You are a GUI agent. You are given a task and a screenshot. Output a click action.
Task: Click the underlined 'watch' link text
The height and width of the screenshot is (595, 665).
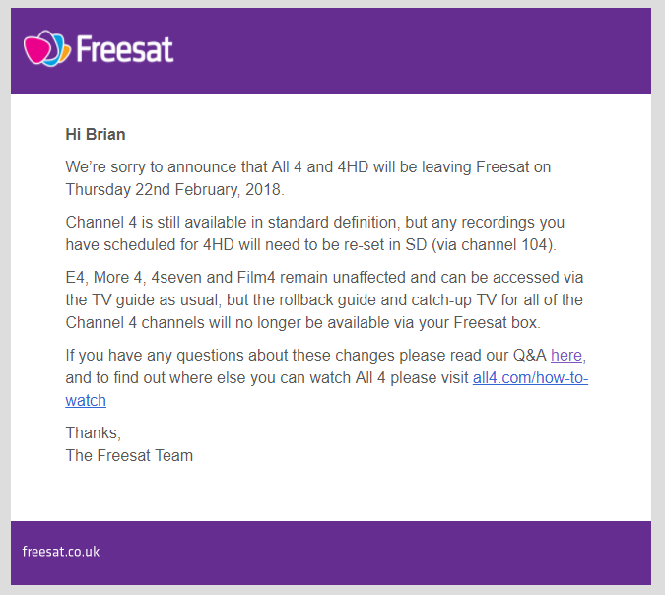[x=86, y=400]
